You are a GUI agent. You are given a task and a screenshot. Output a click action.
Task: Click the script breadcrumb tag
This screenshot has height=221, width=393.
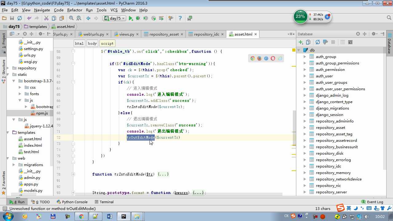[107, 44]
